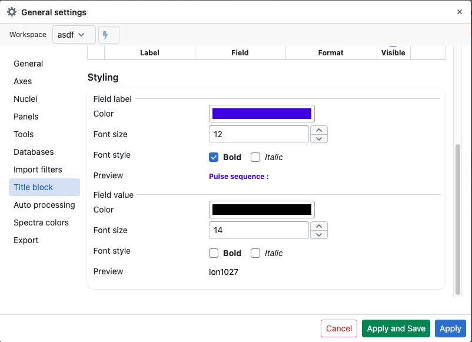
Task: Click the Visible column header
Action: pyautogui.click(x=393, y=53)
